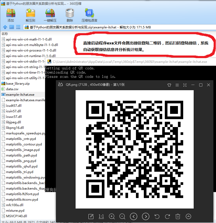216x223 pixels.
Task: Click the console window title bar icon
Action: 49,62
